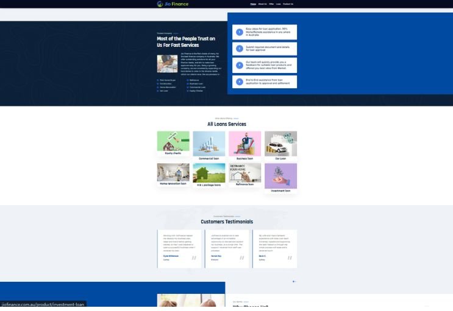Click the Business loan title link
The height and width of the screenshot is (311, 453).
(244, 159)
